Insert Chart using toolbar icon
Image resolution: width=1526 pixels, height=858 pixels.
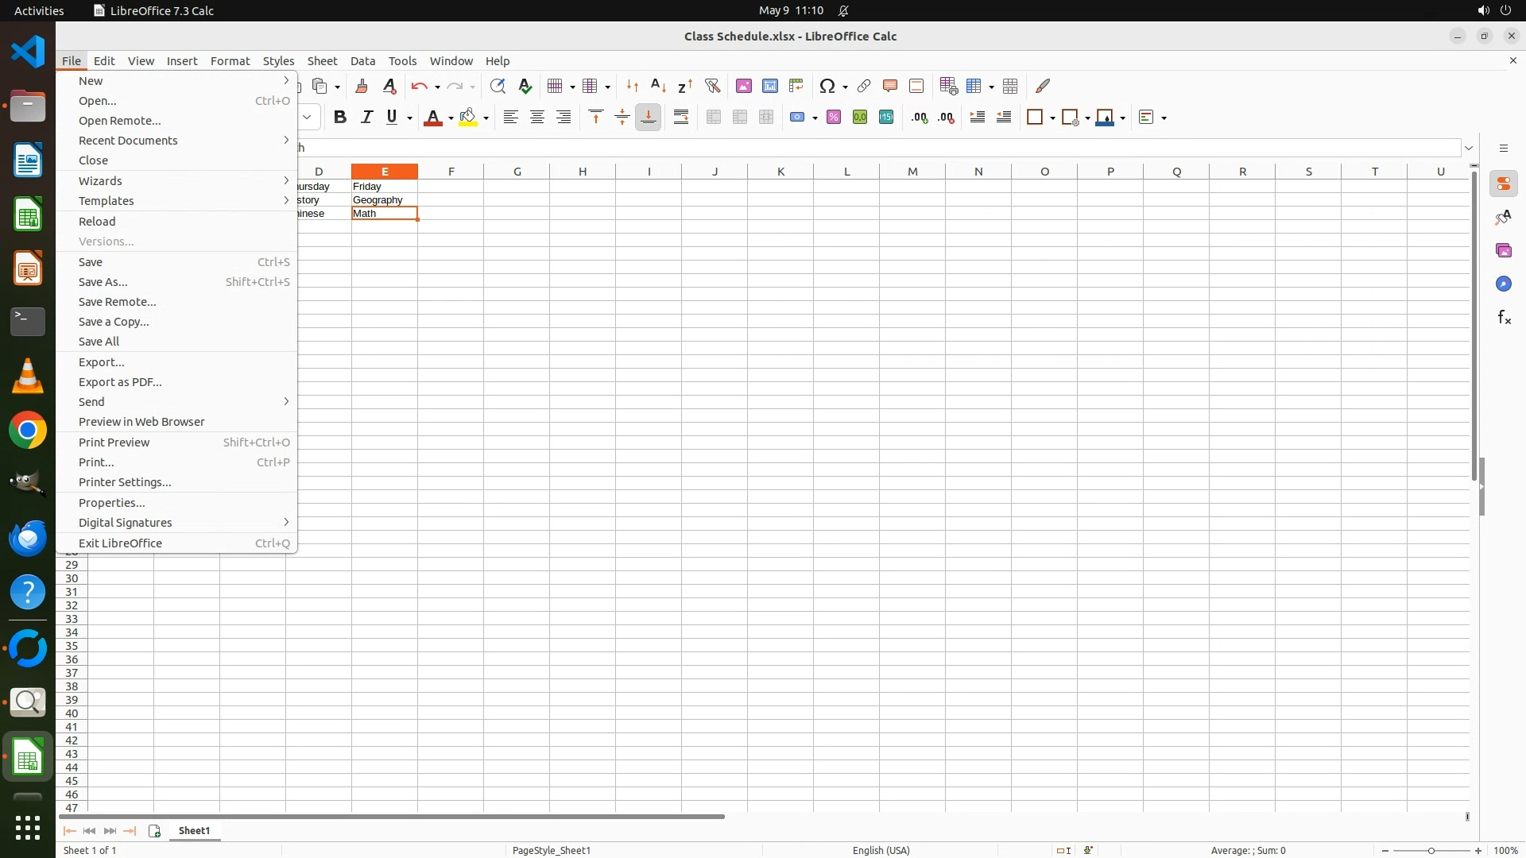[x=769, y=86]
